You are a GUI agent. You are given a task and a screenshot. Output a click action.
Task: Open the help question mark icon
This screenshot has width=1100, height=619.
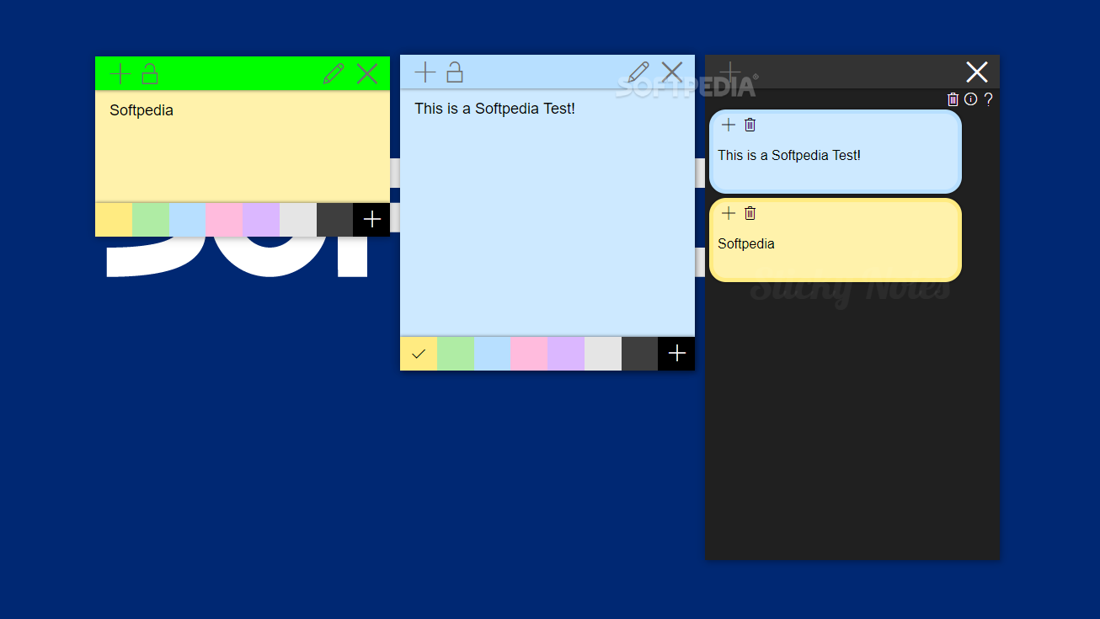point(989,99)
